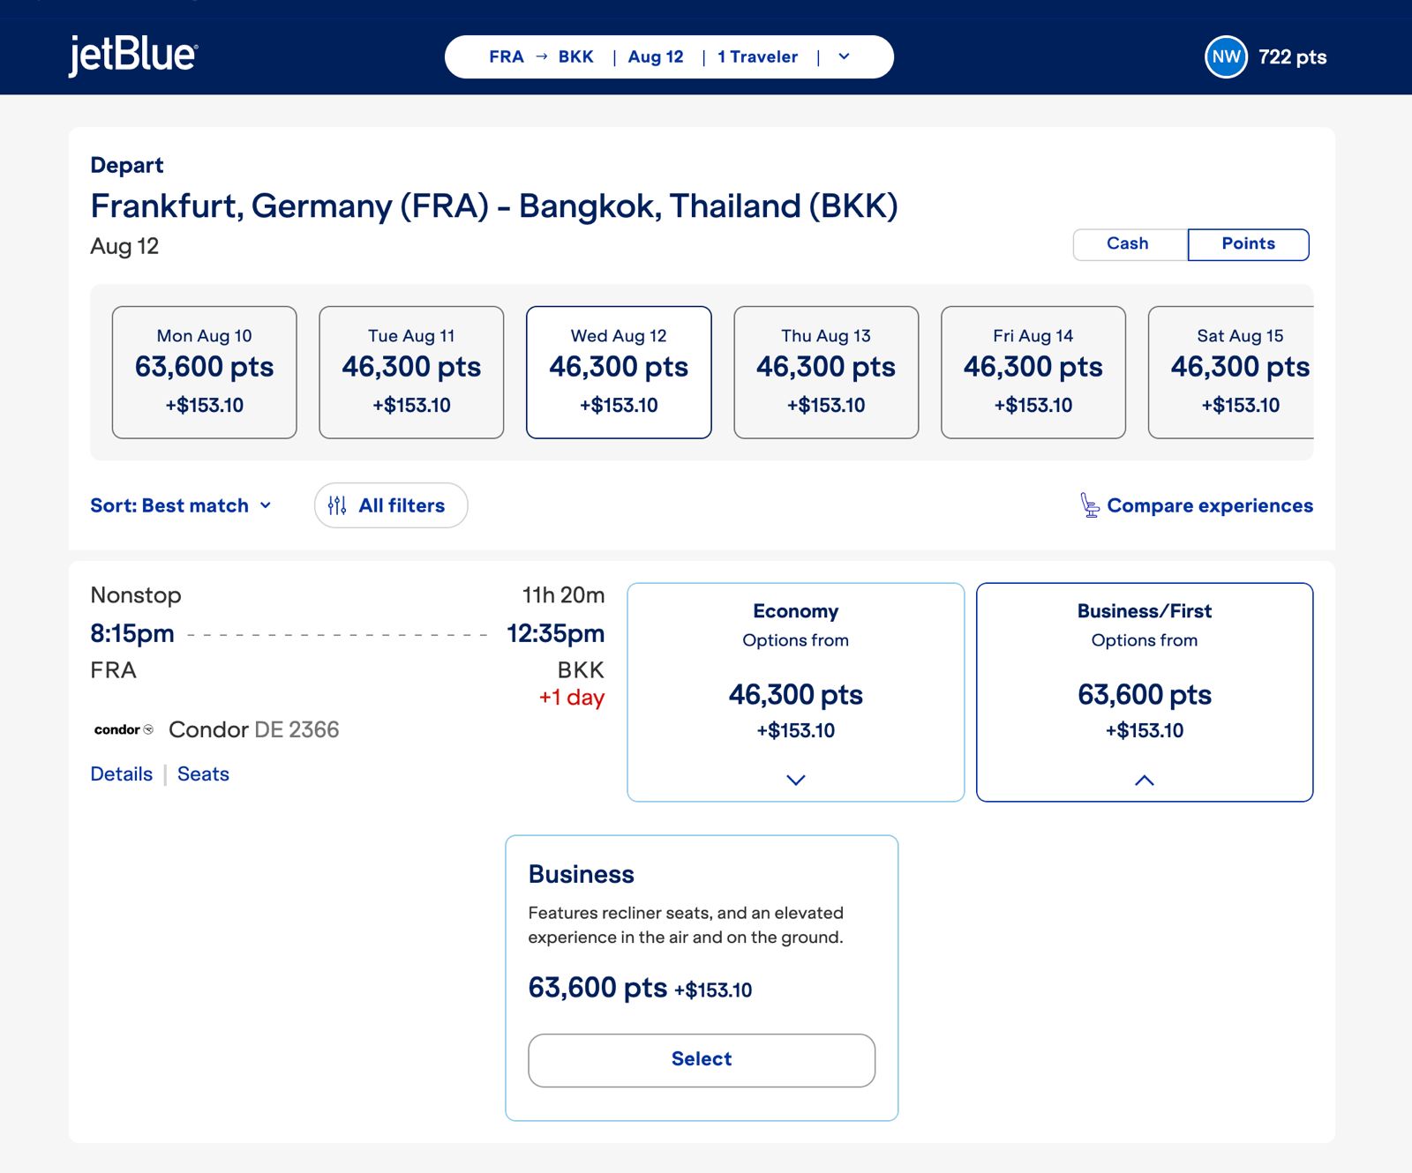The image size is (1412, 1173).
Task: Click the Nonstop label
Action: coord(136,595)
